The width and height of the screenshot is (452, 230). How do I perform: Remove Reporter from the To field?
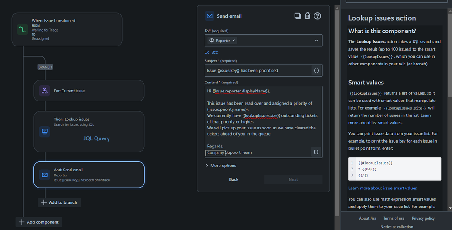pos(234,41)
